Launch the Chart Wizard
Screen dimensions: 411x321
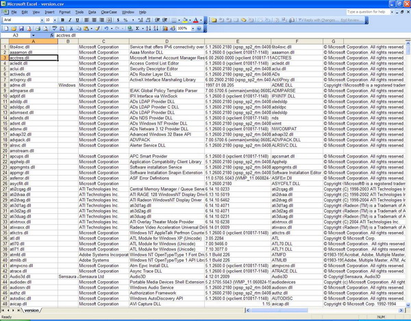(x=165, y=29)
